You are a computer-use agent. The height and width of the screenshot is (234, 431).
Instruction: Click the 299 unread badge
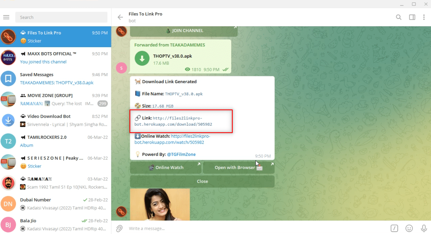click(102, 104)
